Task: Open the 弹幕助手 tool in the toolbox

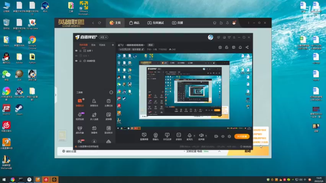Action: (x=79, y=103)
